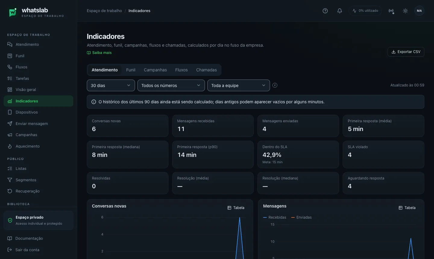Expand the 30 dias period dropdown
The height and width of the screenshot is (259, 434).
(x=111, y=86)
